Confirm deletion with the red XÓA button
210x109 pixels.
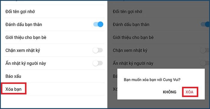pos(190,92)
